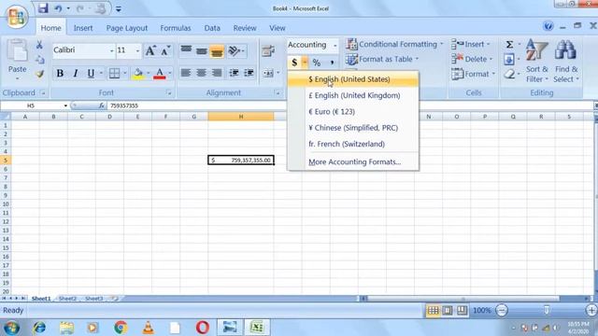Viewport: 598px width, 336px height.
Task: Open Paste options arrow
Action: pos(17,78)
